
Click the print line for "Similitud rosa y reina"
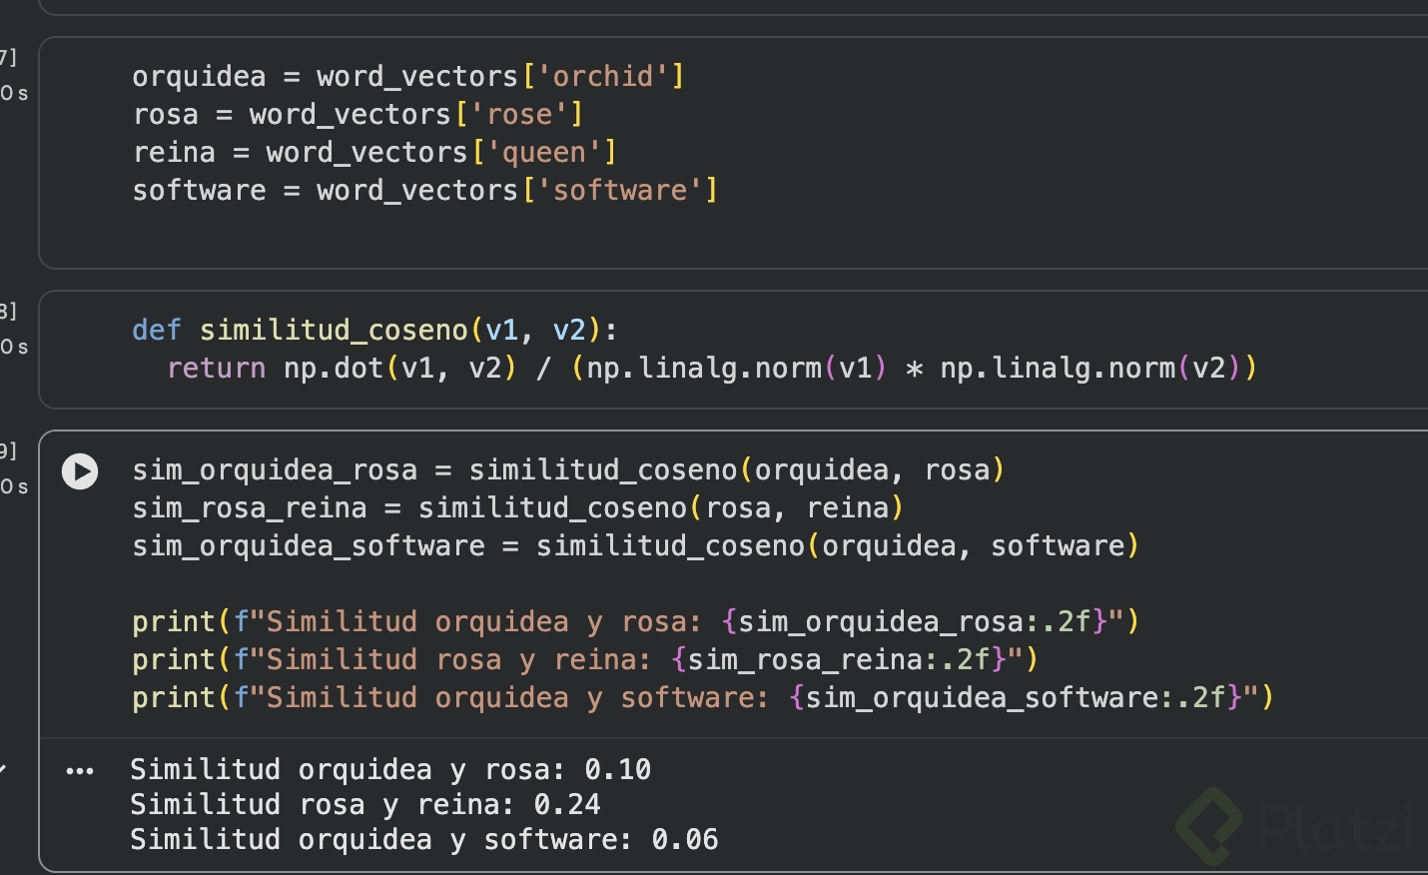585,660
